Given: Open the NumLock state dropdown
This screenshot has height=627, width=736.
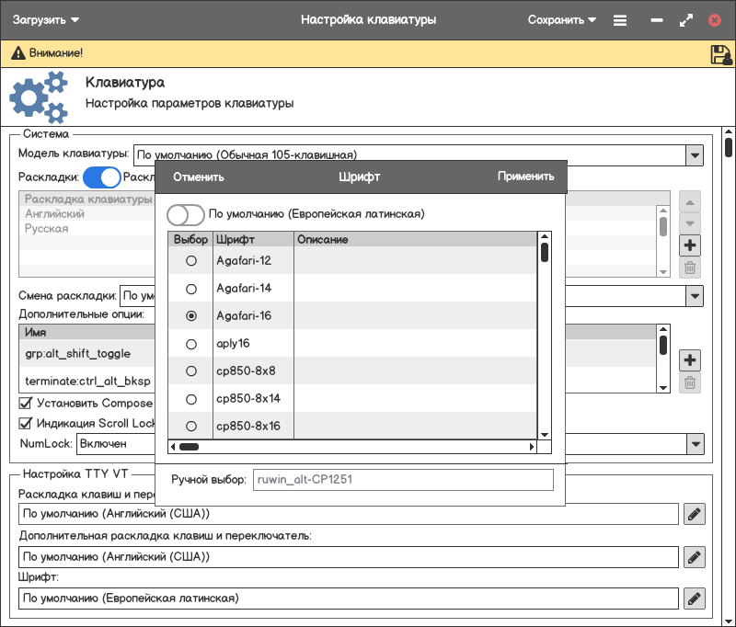Looking at the screenshot, I should (x=695, y=444).
